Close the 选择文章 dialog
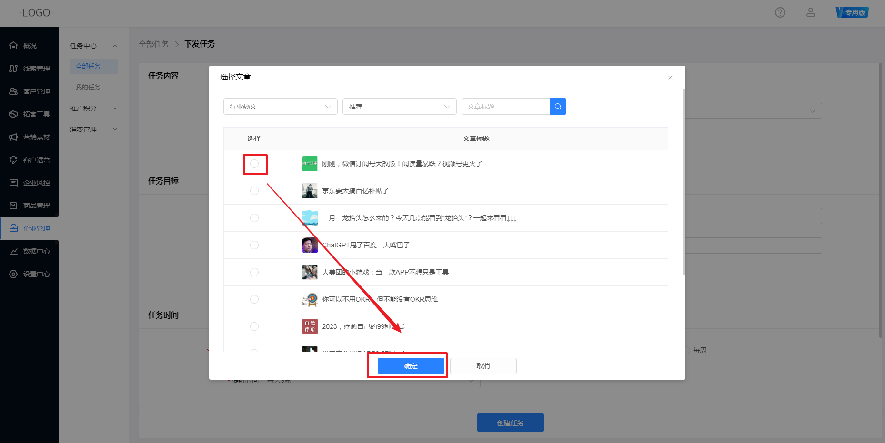 pos(670,78)
